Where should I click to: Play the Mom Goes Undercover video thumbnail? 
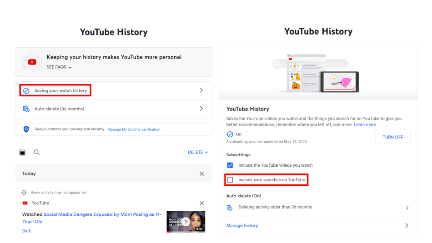coord(186,222)
